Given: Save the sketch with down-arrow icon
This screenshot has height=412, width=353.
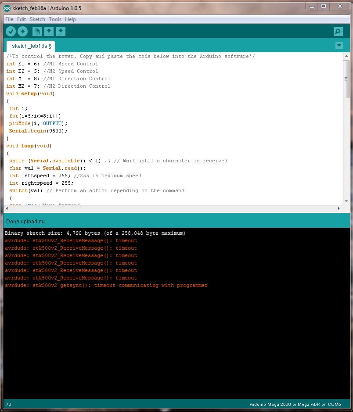Looking at the screenshot, I should pyautogui.click(x=61, y=32).
